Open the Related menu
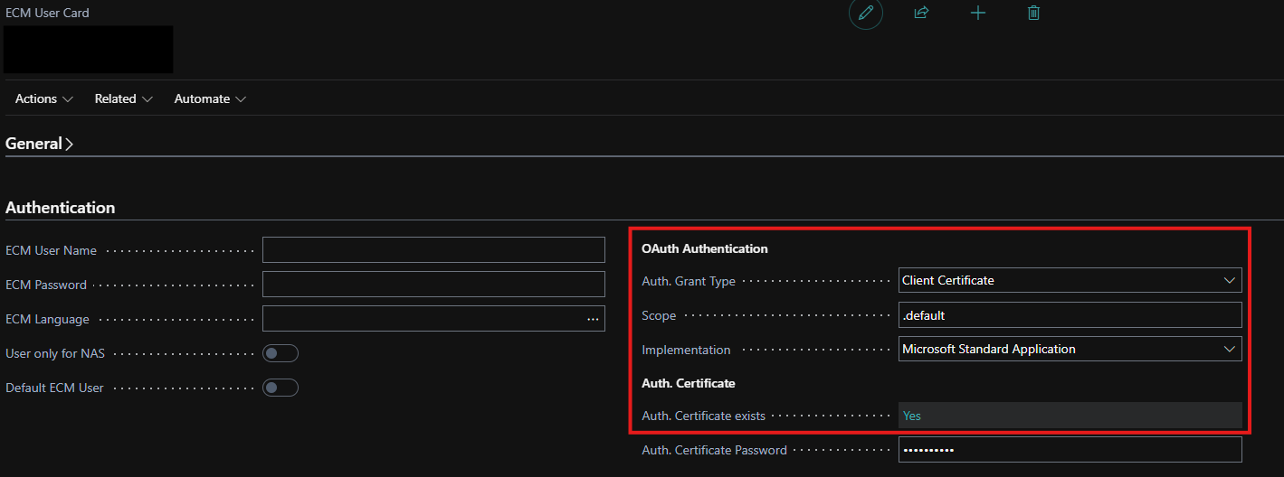 pyautogui.click(x=123, y=98)
